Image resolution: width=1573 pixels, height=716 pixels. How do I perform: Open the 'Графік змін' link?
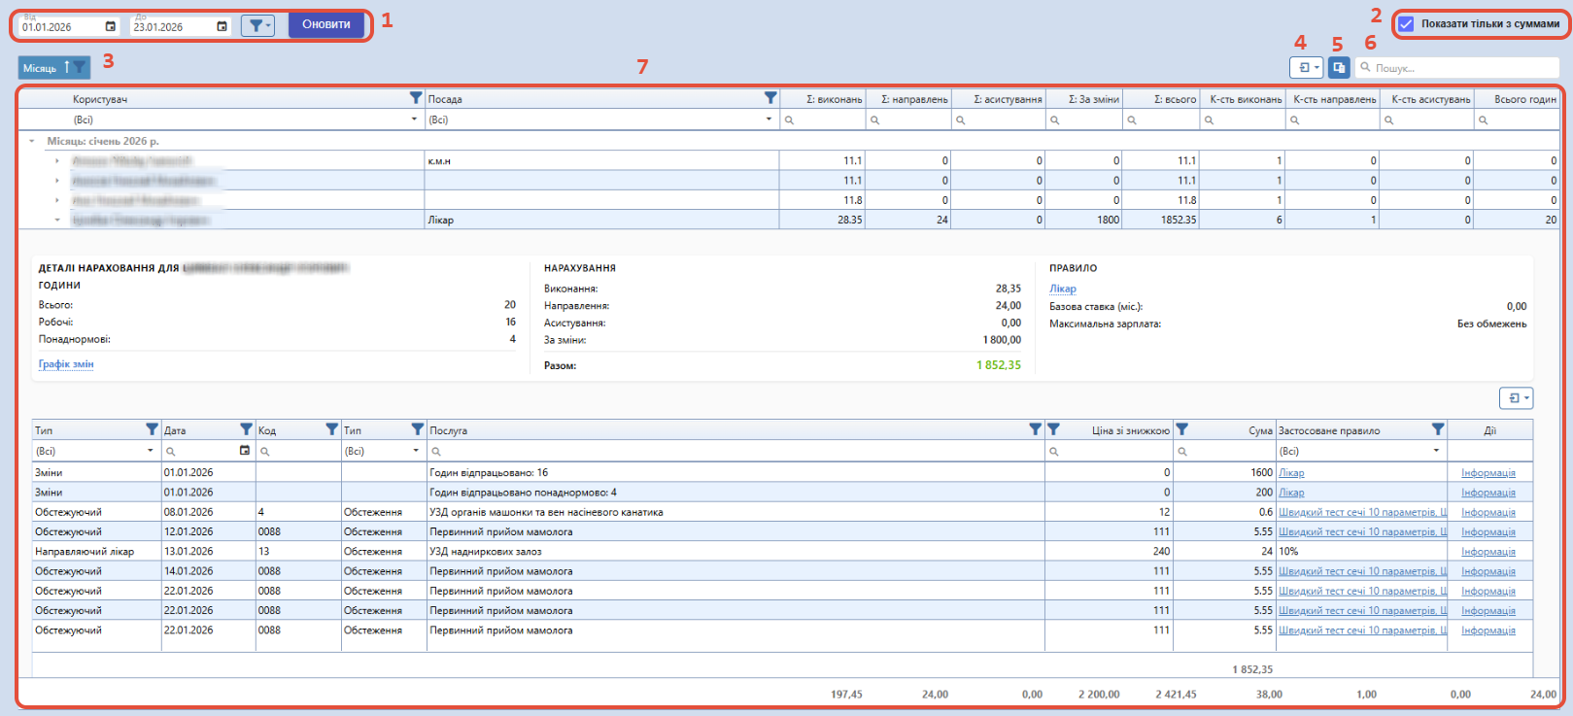66,364
